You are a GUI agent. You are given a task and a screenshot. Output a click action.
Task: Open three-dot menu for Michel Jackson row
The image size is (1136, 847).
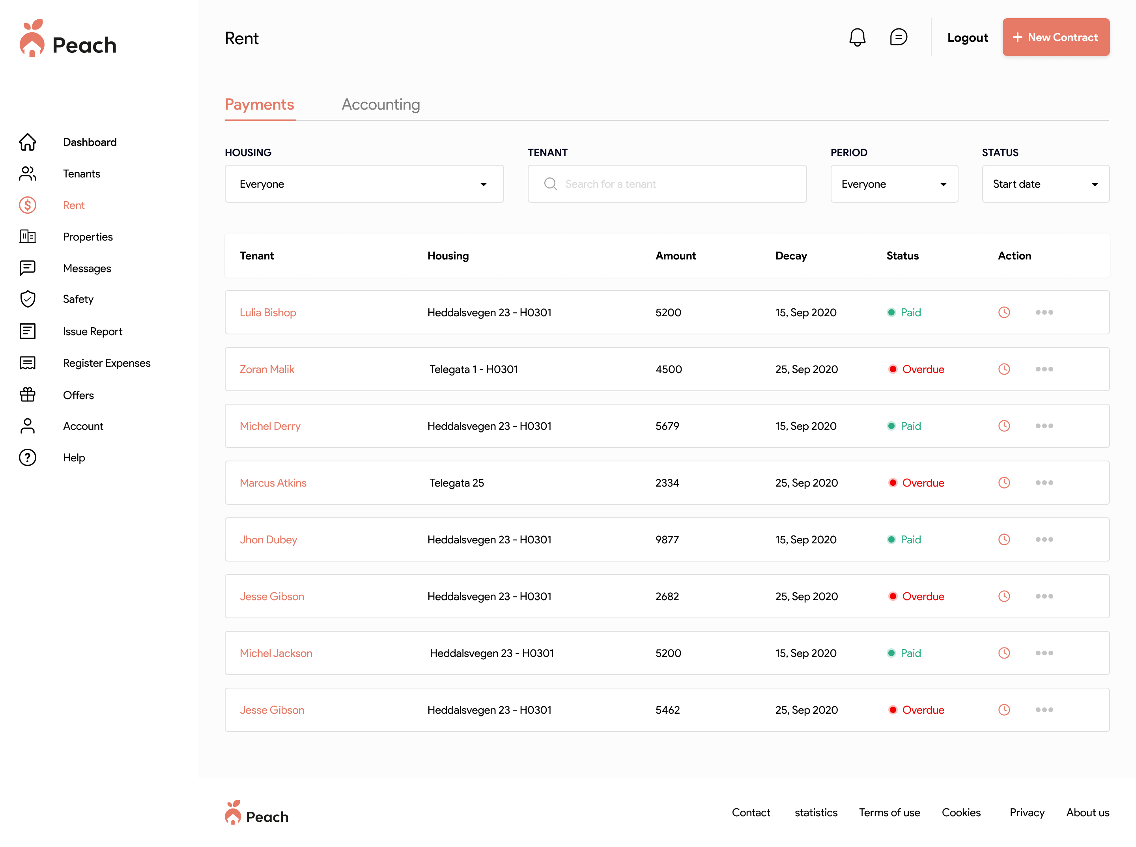(1044, 653)
